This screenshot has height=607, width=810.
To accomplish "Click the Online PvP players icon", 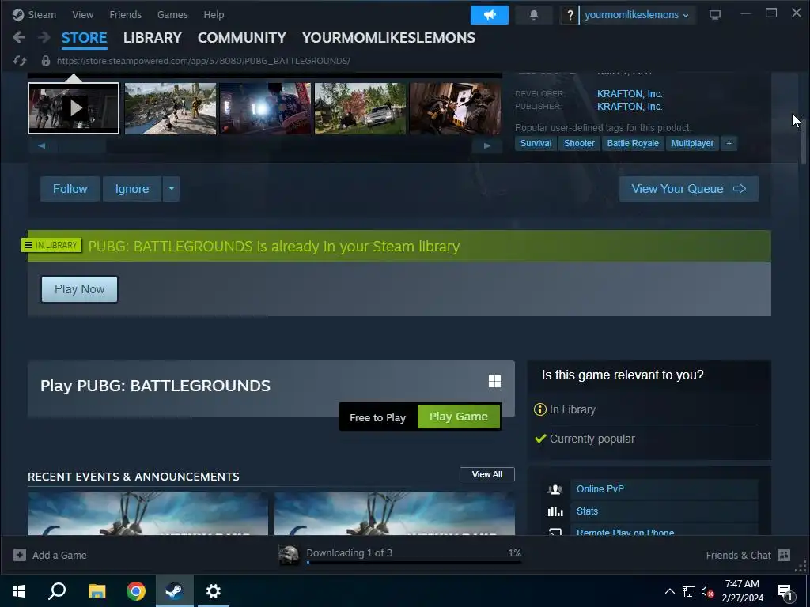I will (x=555, y=489).
